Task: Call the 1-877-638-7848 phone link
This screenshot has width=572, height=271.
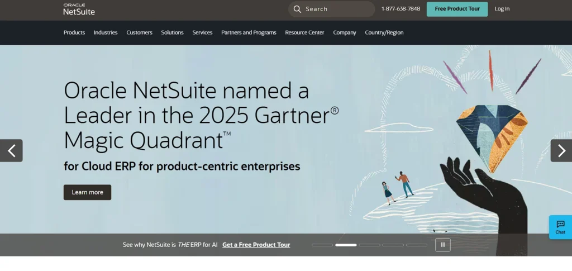Action: [x=401, y=9]
